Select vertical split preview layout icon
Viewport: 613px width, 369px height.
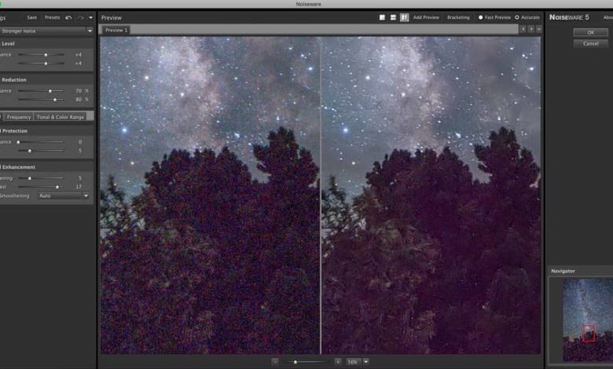404,17
